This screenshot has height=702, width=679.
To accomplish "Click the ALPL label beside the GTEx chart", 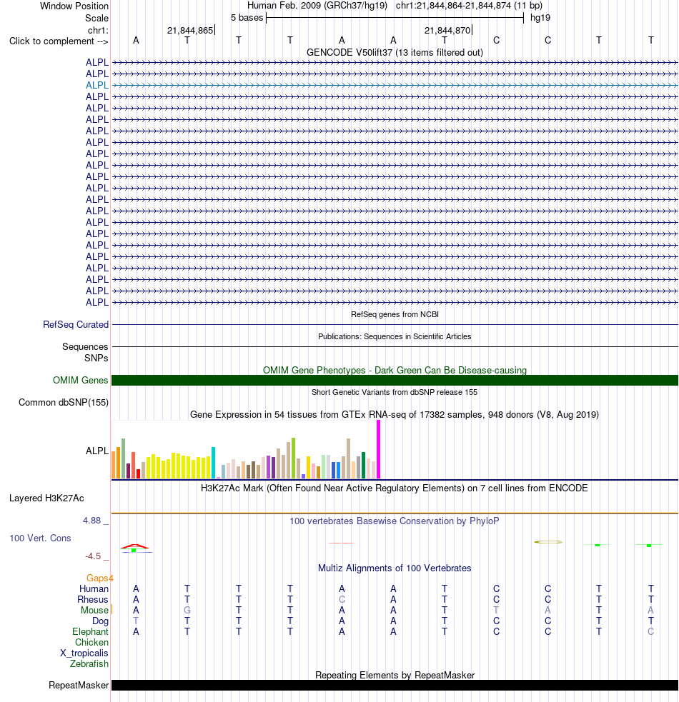I will click(x=97, y=451).
